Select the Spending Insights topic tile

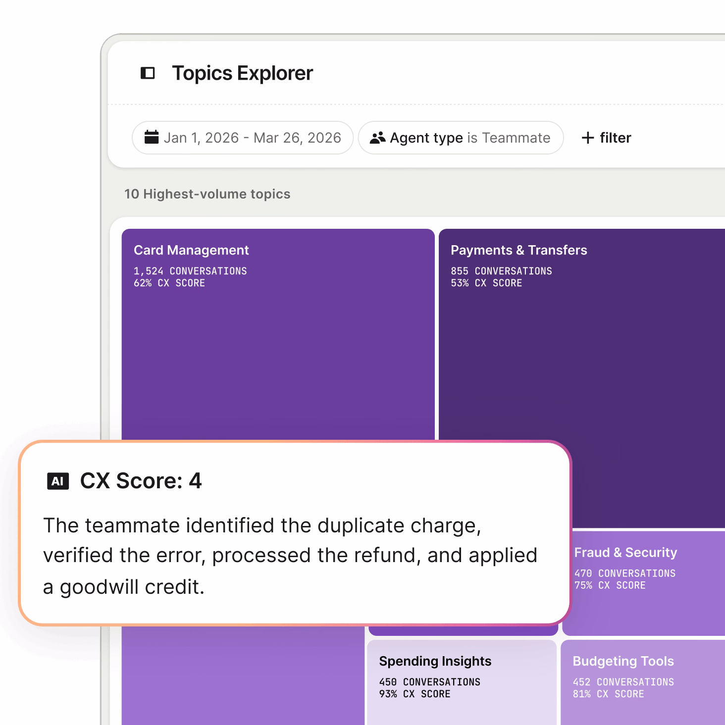[x=462, y=683]
